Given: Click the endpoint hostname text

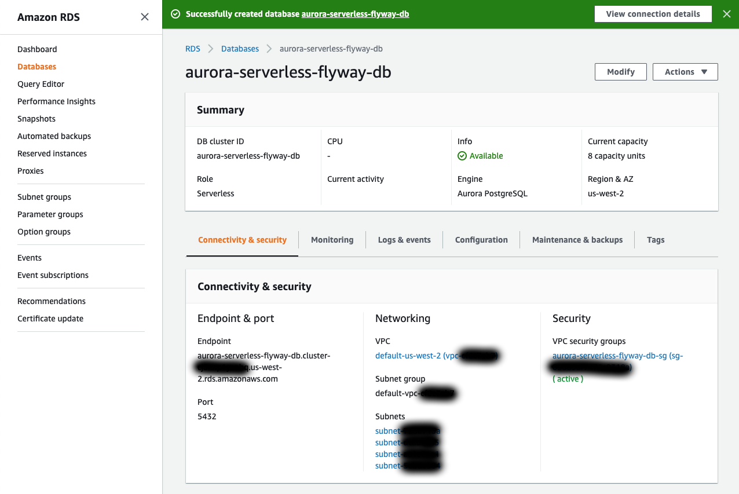Looking at the screenshot, I should [x=264, y=367].
